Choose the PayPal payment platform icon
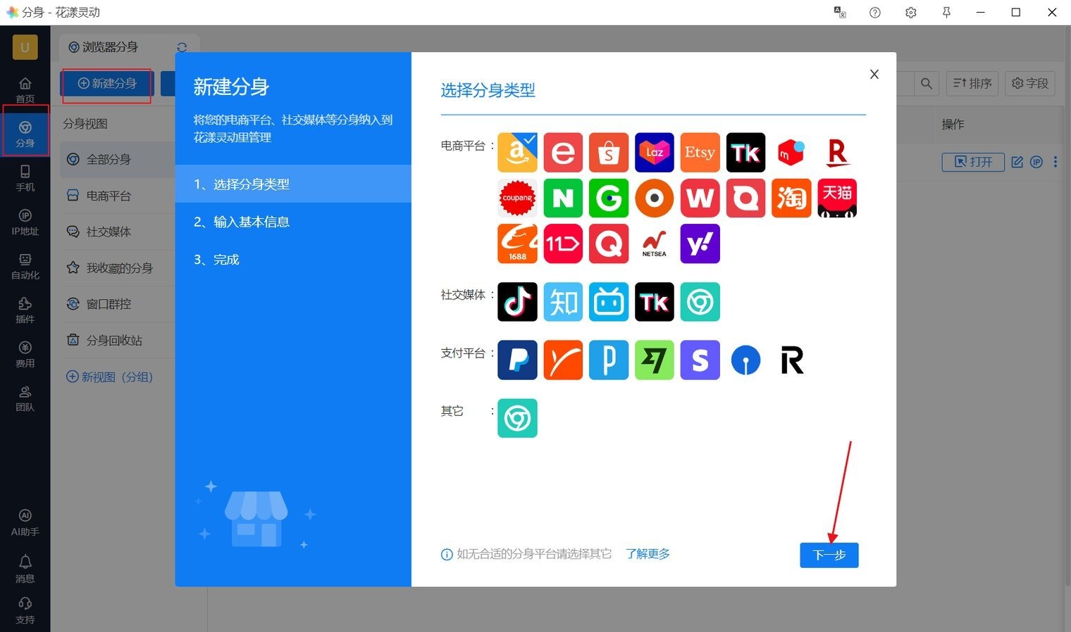The width and height of the screenshot is (1071, 632). [x=517, y=360]
